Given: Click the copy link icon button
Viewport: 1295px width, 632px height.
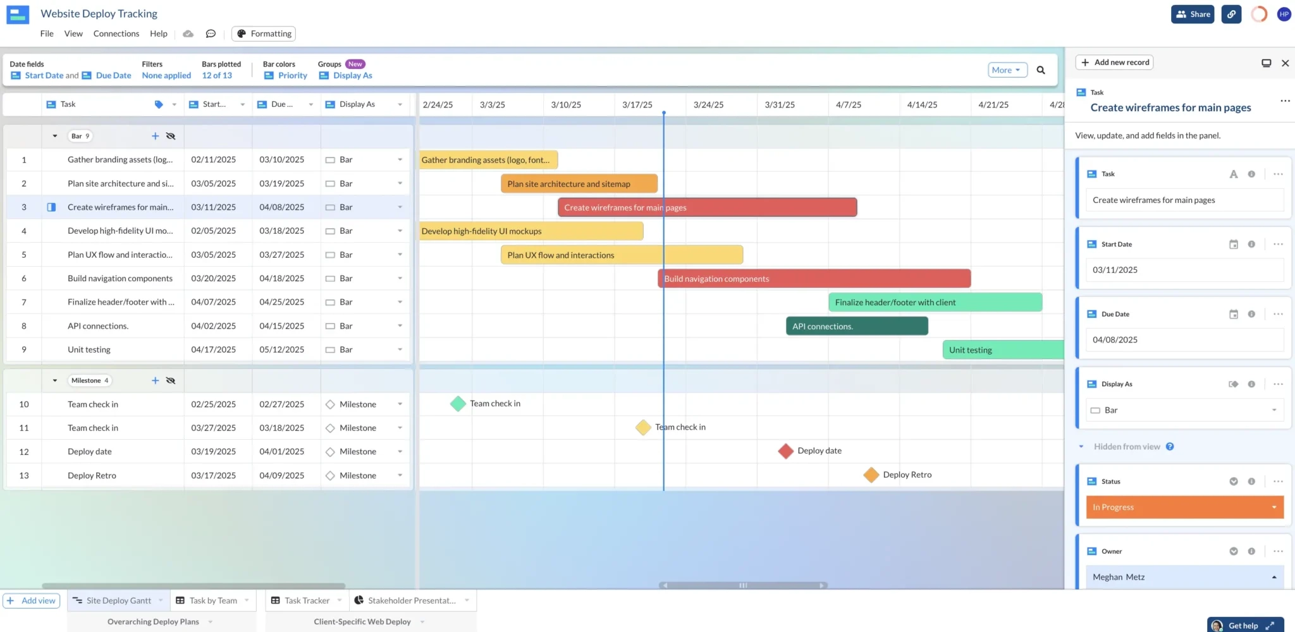Looking at the screenshot, I should (x=1231, y=15).
